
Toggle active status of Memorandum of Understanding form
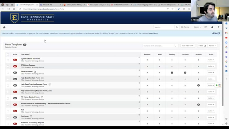click(x=15, y=104)
